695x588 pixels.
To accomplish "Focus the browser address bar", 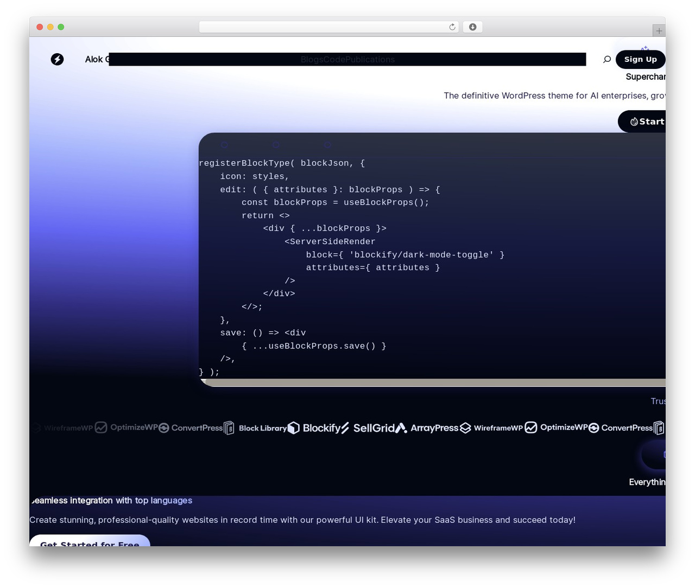I will click(329, 27).
